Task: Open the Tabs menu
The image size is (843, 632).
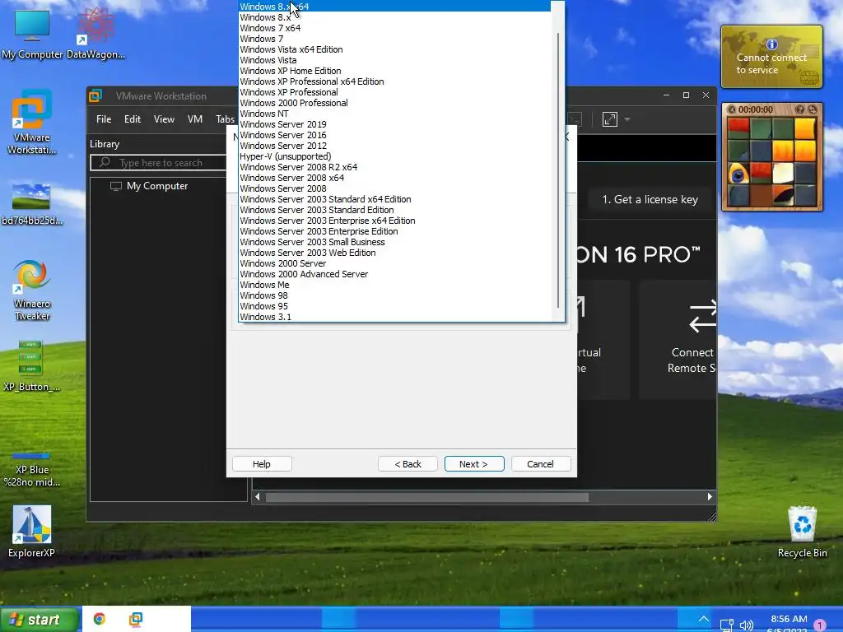Action: point(225,119)
